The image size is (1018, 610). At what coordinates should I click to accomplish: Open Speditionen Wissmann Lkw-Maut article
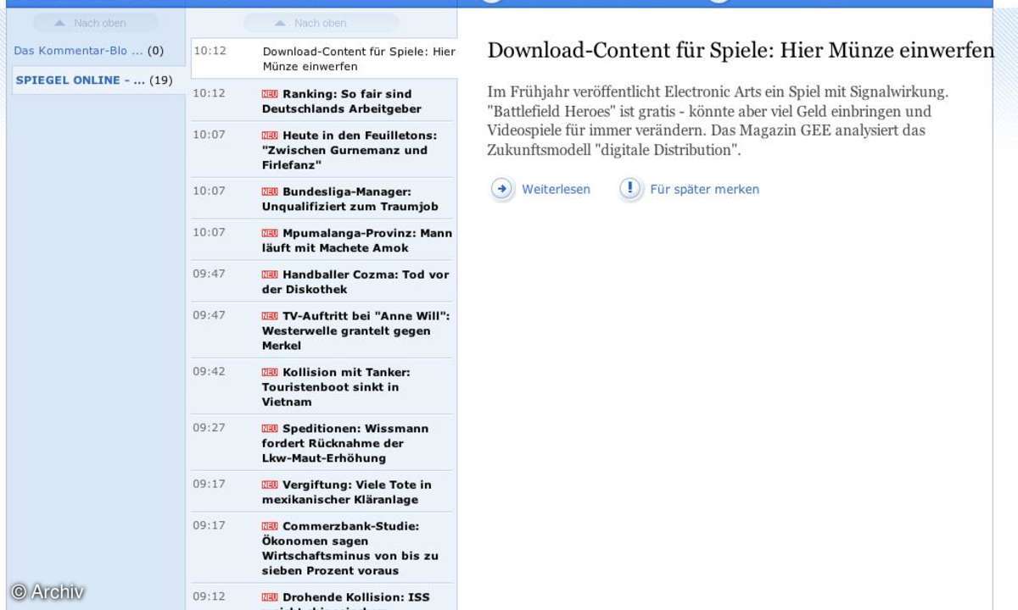coord(356,443)
